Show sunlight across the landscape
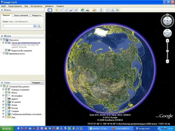175x131 pixels. (x=87, y=10)
